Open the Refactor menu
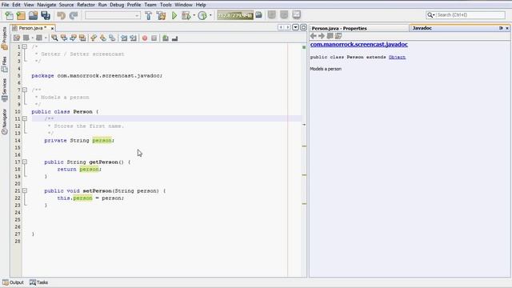The height and width of the screenshot is (288, 512). tap(86, 5)
